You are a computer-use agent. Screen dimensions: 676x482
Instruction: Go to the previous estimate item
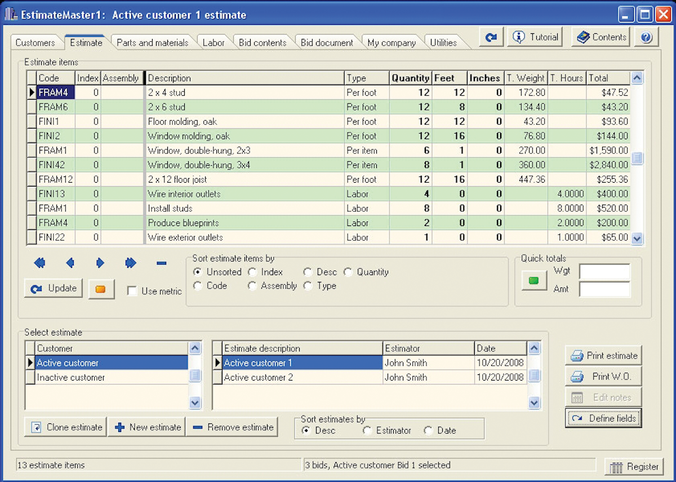[x=69, y=263]
